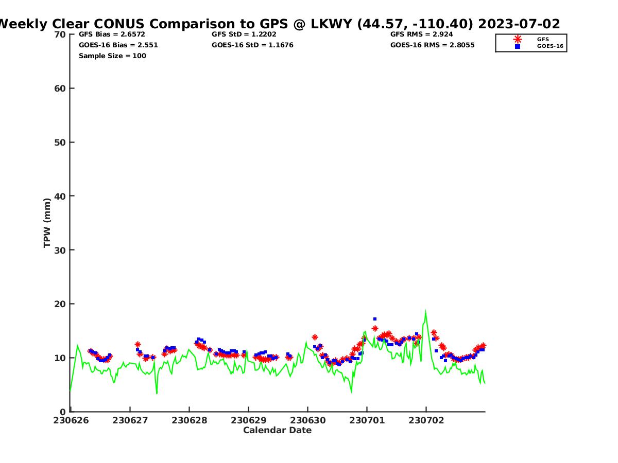The width and height of the screenshot is (618, 463).
Task: Click the blue GOES-16 square in legend
Action: [x=517, y=46]
